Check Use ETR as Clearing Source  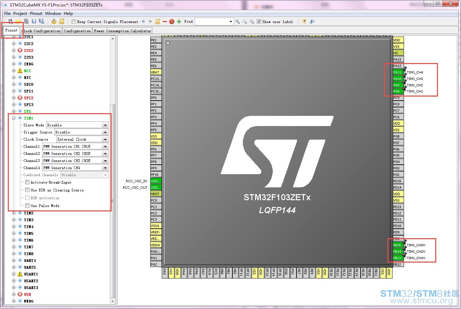(27, 190)
